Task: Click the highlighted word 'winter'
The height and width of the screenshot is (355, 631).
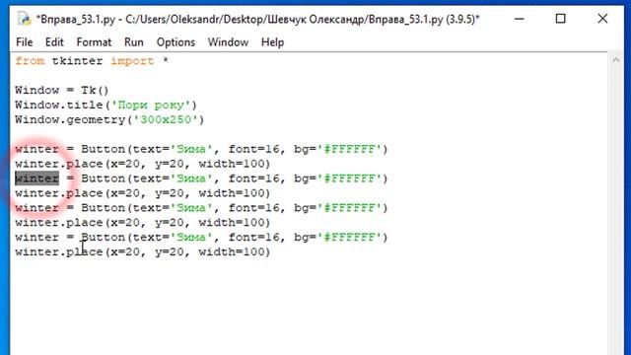Action: (x=37, y=178)
